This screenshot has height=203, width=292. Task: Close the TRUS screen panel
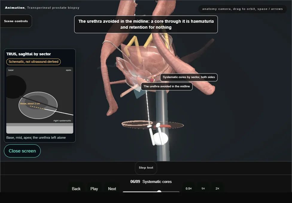[22, 151]
